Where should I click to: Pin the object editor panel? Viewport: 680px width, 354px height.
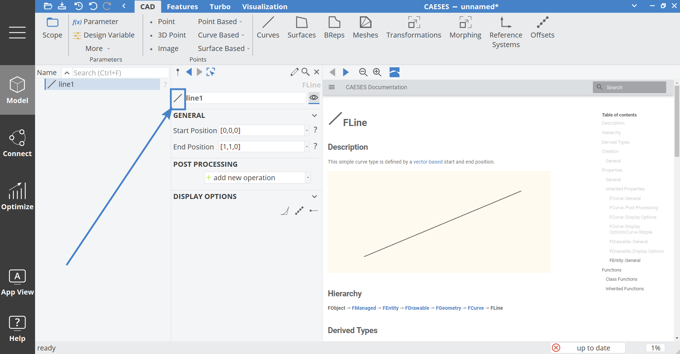(x=178, y=72)
